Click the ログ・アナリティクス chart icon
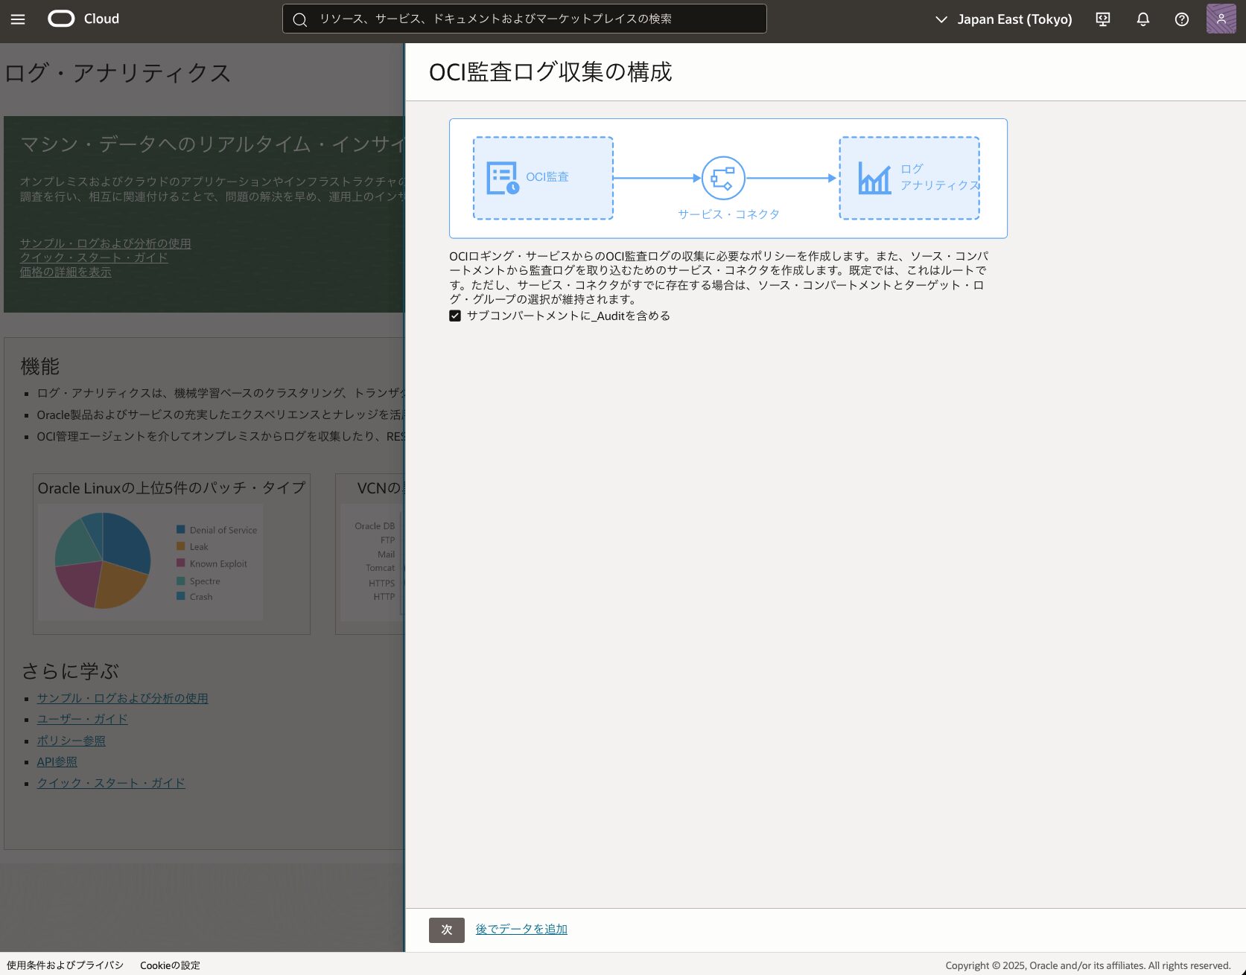This screenshot has width=1246, height=975. [x=874, y=178]
